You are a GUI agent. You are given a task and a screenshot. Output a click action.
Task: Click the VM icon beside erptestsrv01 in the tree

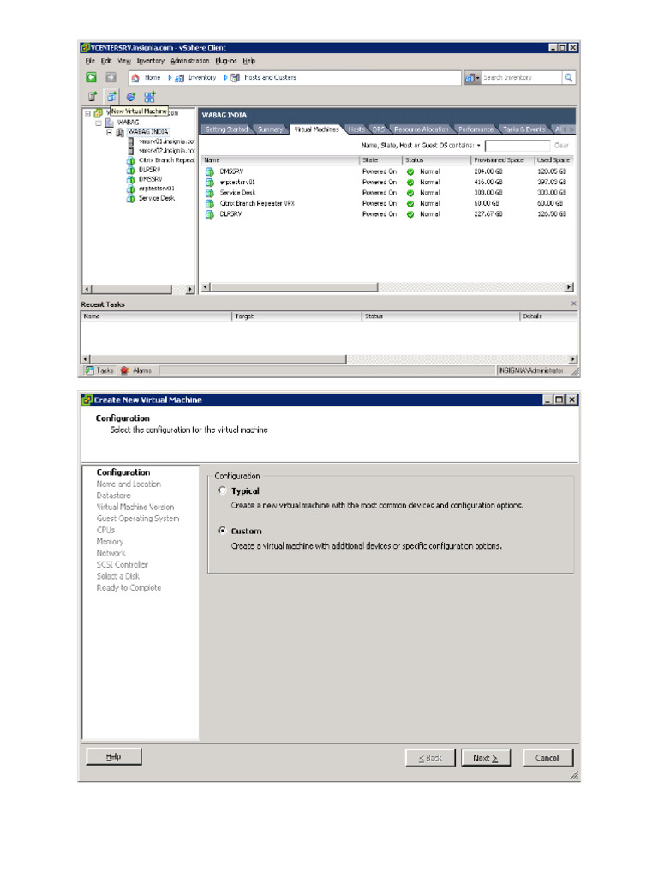(131, 189)
